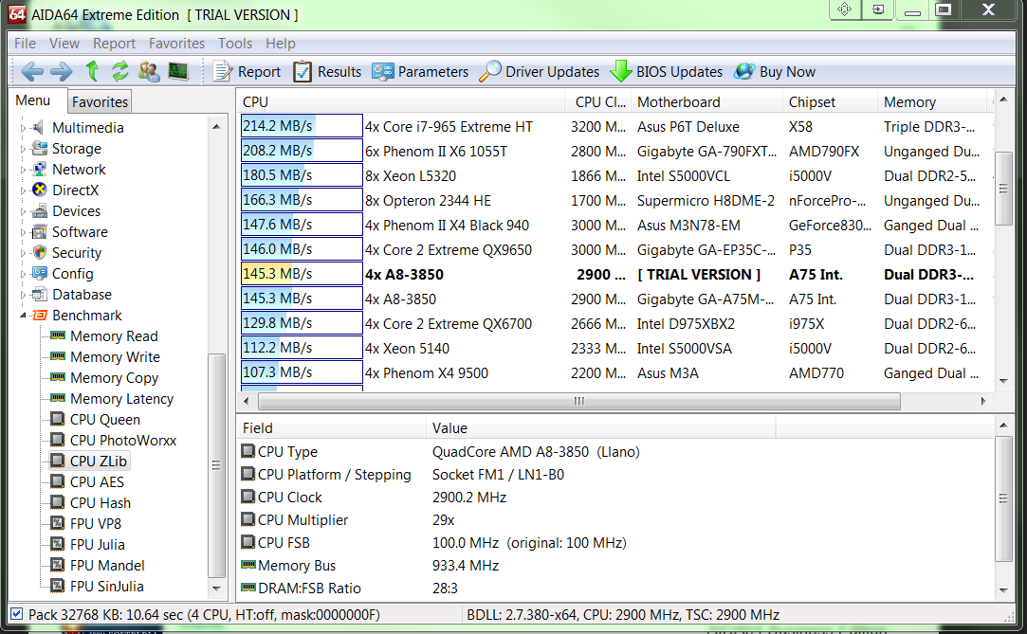Expand the Network tree node
The width and height of the screenshot is (1027, 634).
pos(23,171)
